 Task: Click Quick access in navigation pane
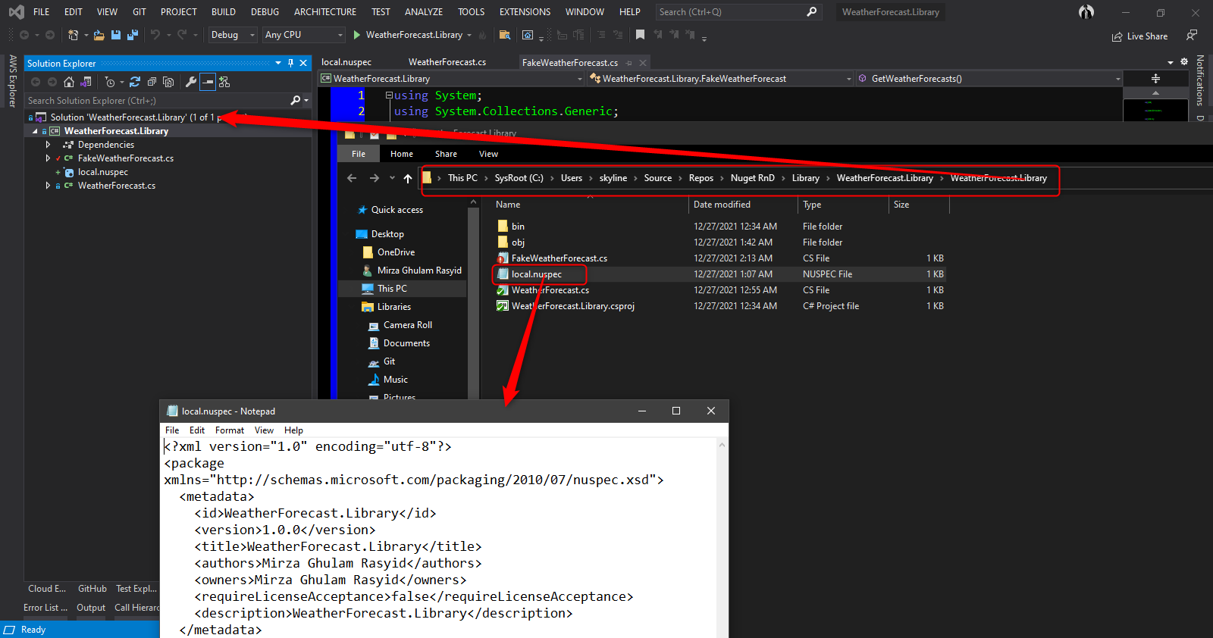[x=397, y=210]
